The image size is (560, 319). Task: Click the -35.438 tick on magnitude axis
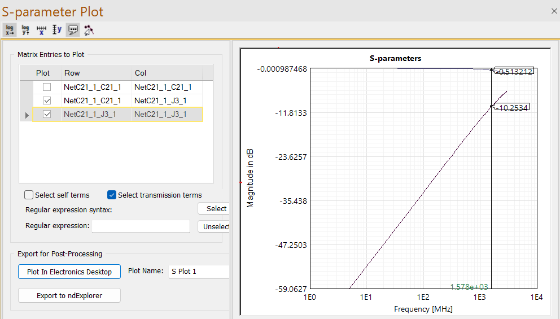pyautogui.click(x=293, y=201)
